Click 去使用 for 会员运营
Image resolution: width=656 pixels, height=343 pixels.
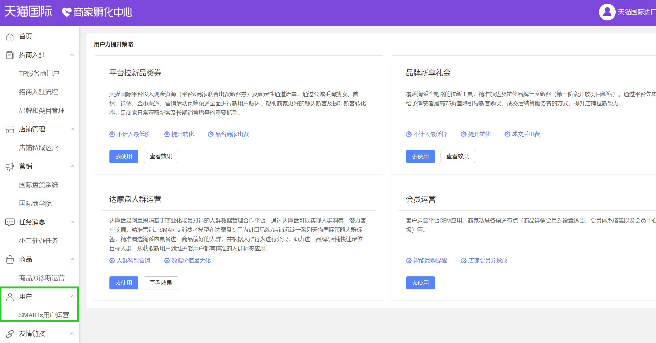pyautogui.click(x=420, y=283)
